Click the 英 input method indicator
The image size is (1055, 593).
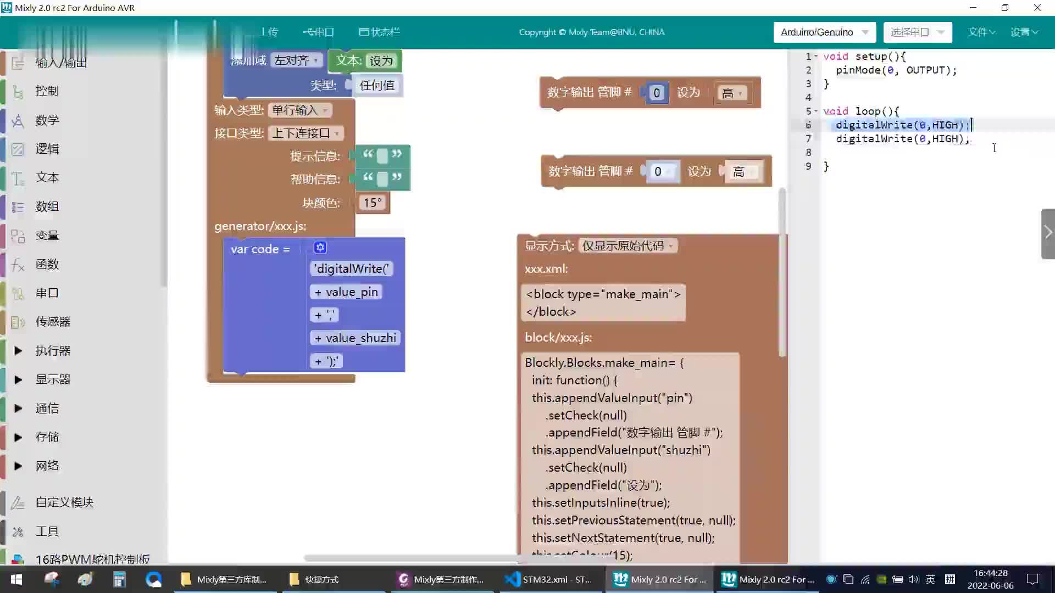(x=930, y=579)
